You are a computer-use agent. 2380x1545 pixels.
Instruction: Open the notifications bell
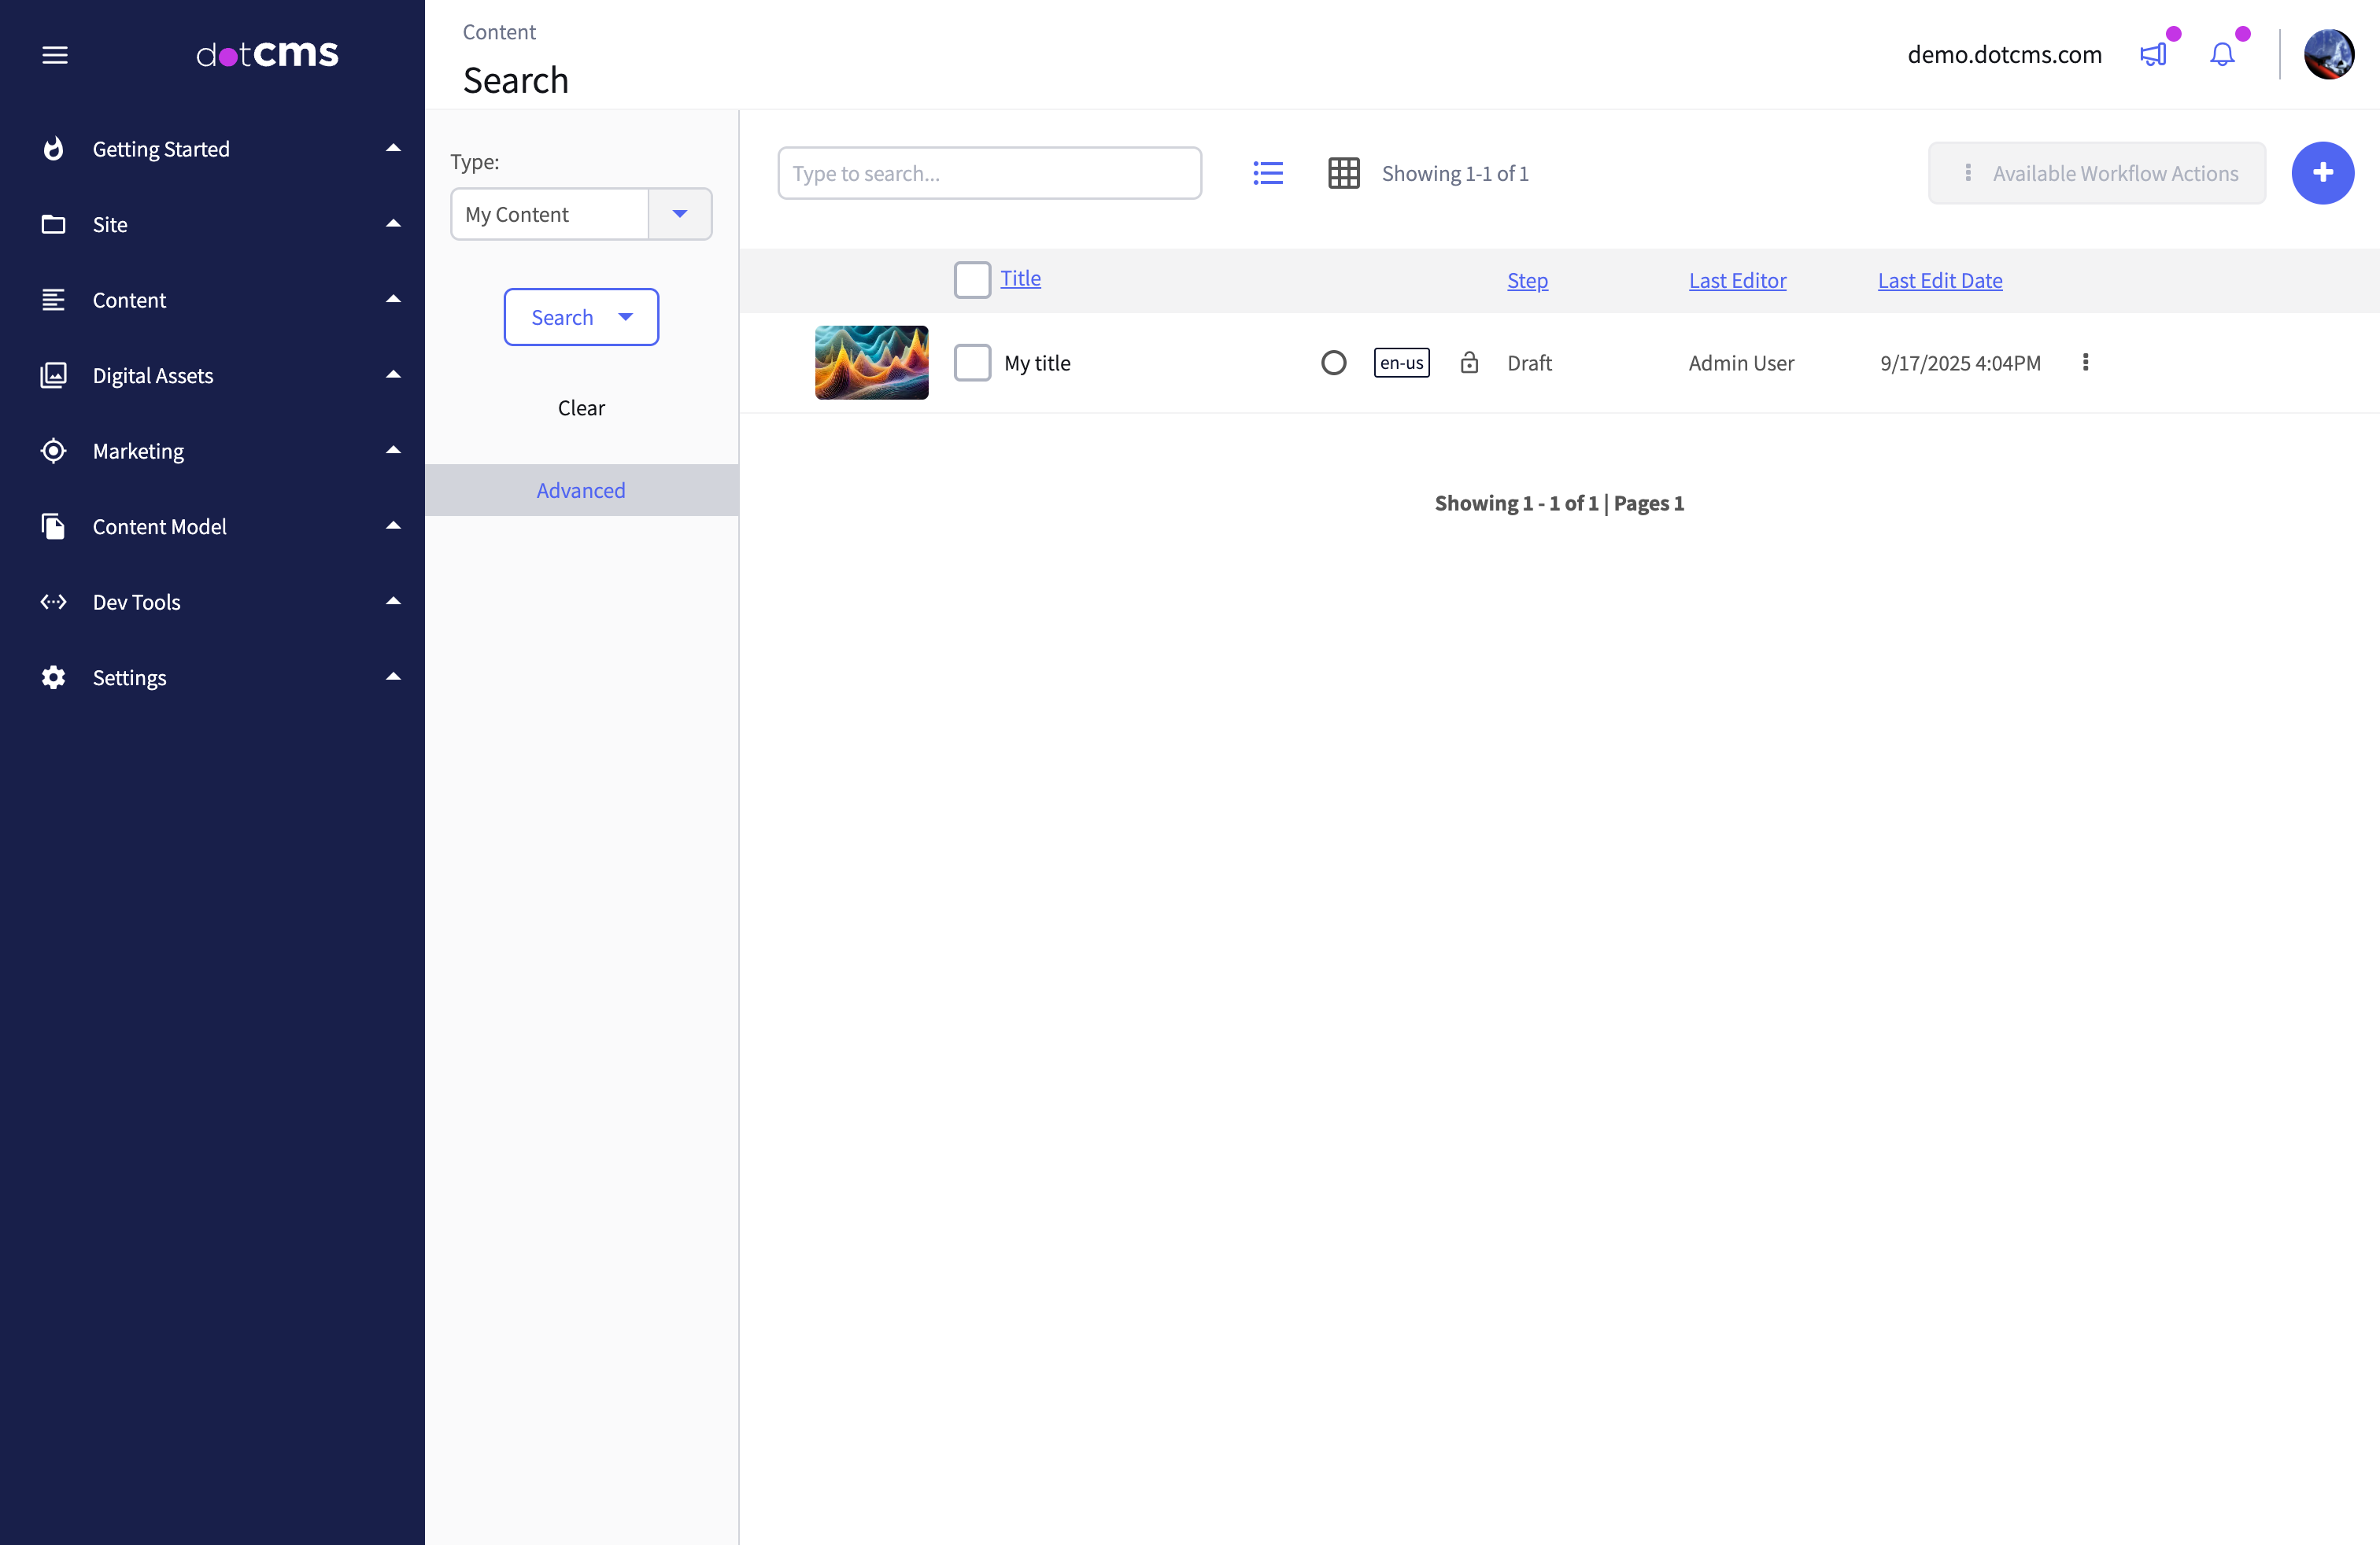pos(2221,54)
